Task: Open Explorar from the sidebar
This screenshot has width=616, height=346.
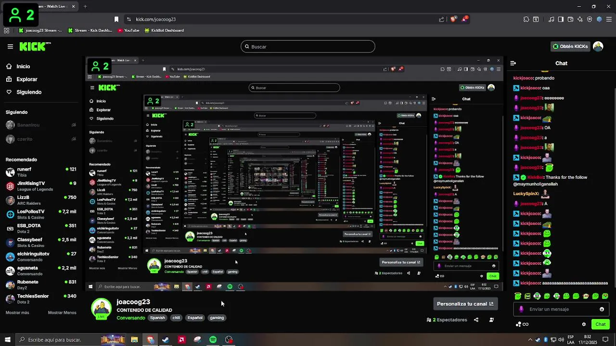Action: coord(21,79)
